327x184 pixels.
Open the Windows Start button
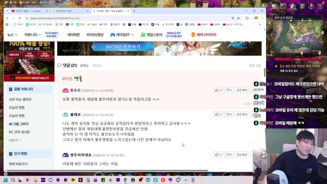6,180
